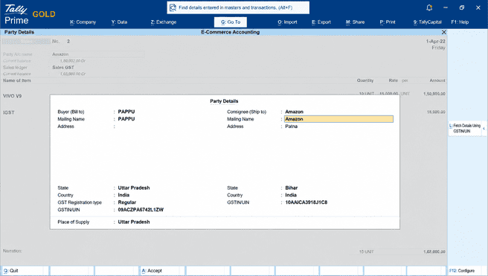Click consignee Country value India
The width and height of the screenshot is (488, 276).
point(291,195)
